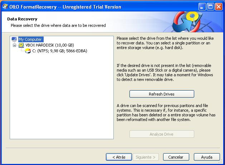The height and width of the screenshot is (165, 225).
Task: Click the disabled Analyze Drive button
Action: [x=162, y=134]
